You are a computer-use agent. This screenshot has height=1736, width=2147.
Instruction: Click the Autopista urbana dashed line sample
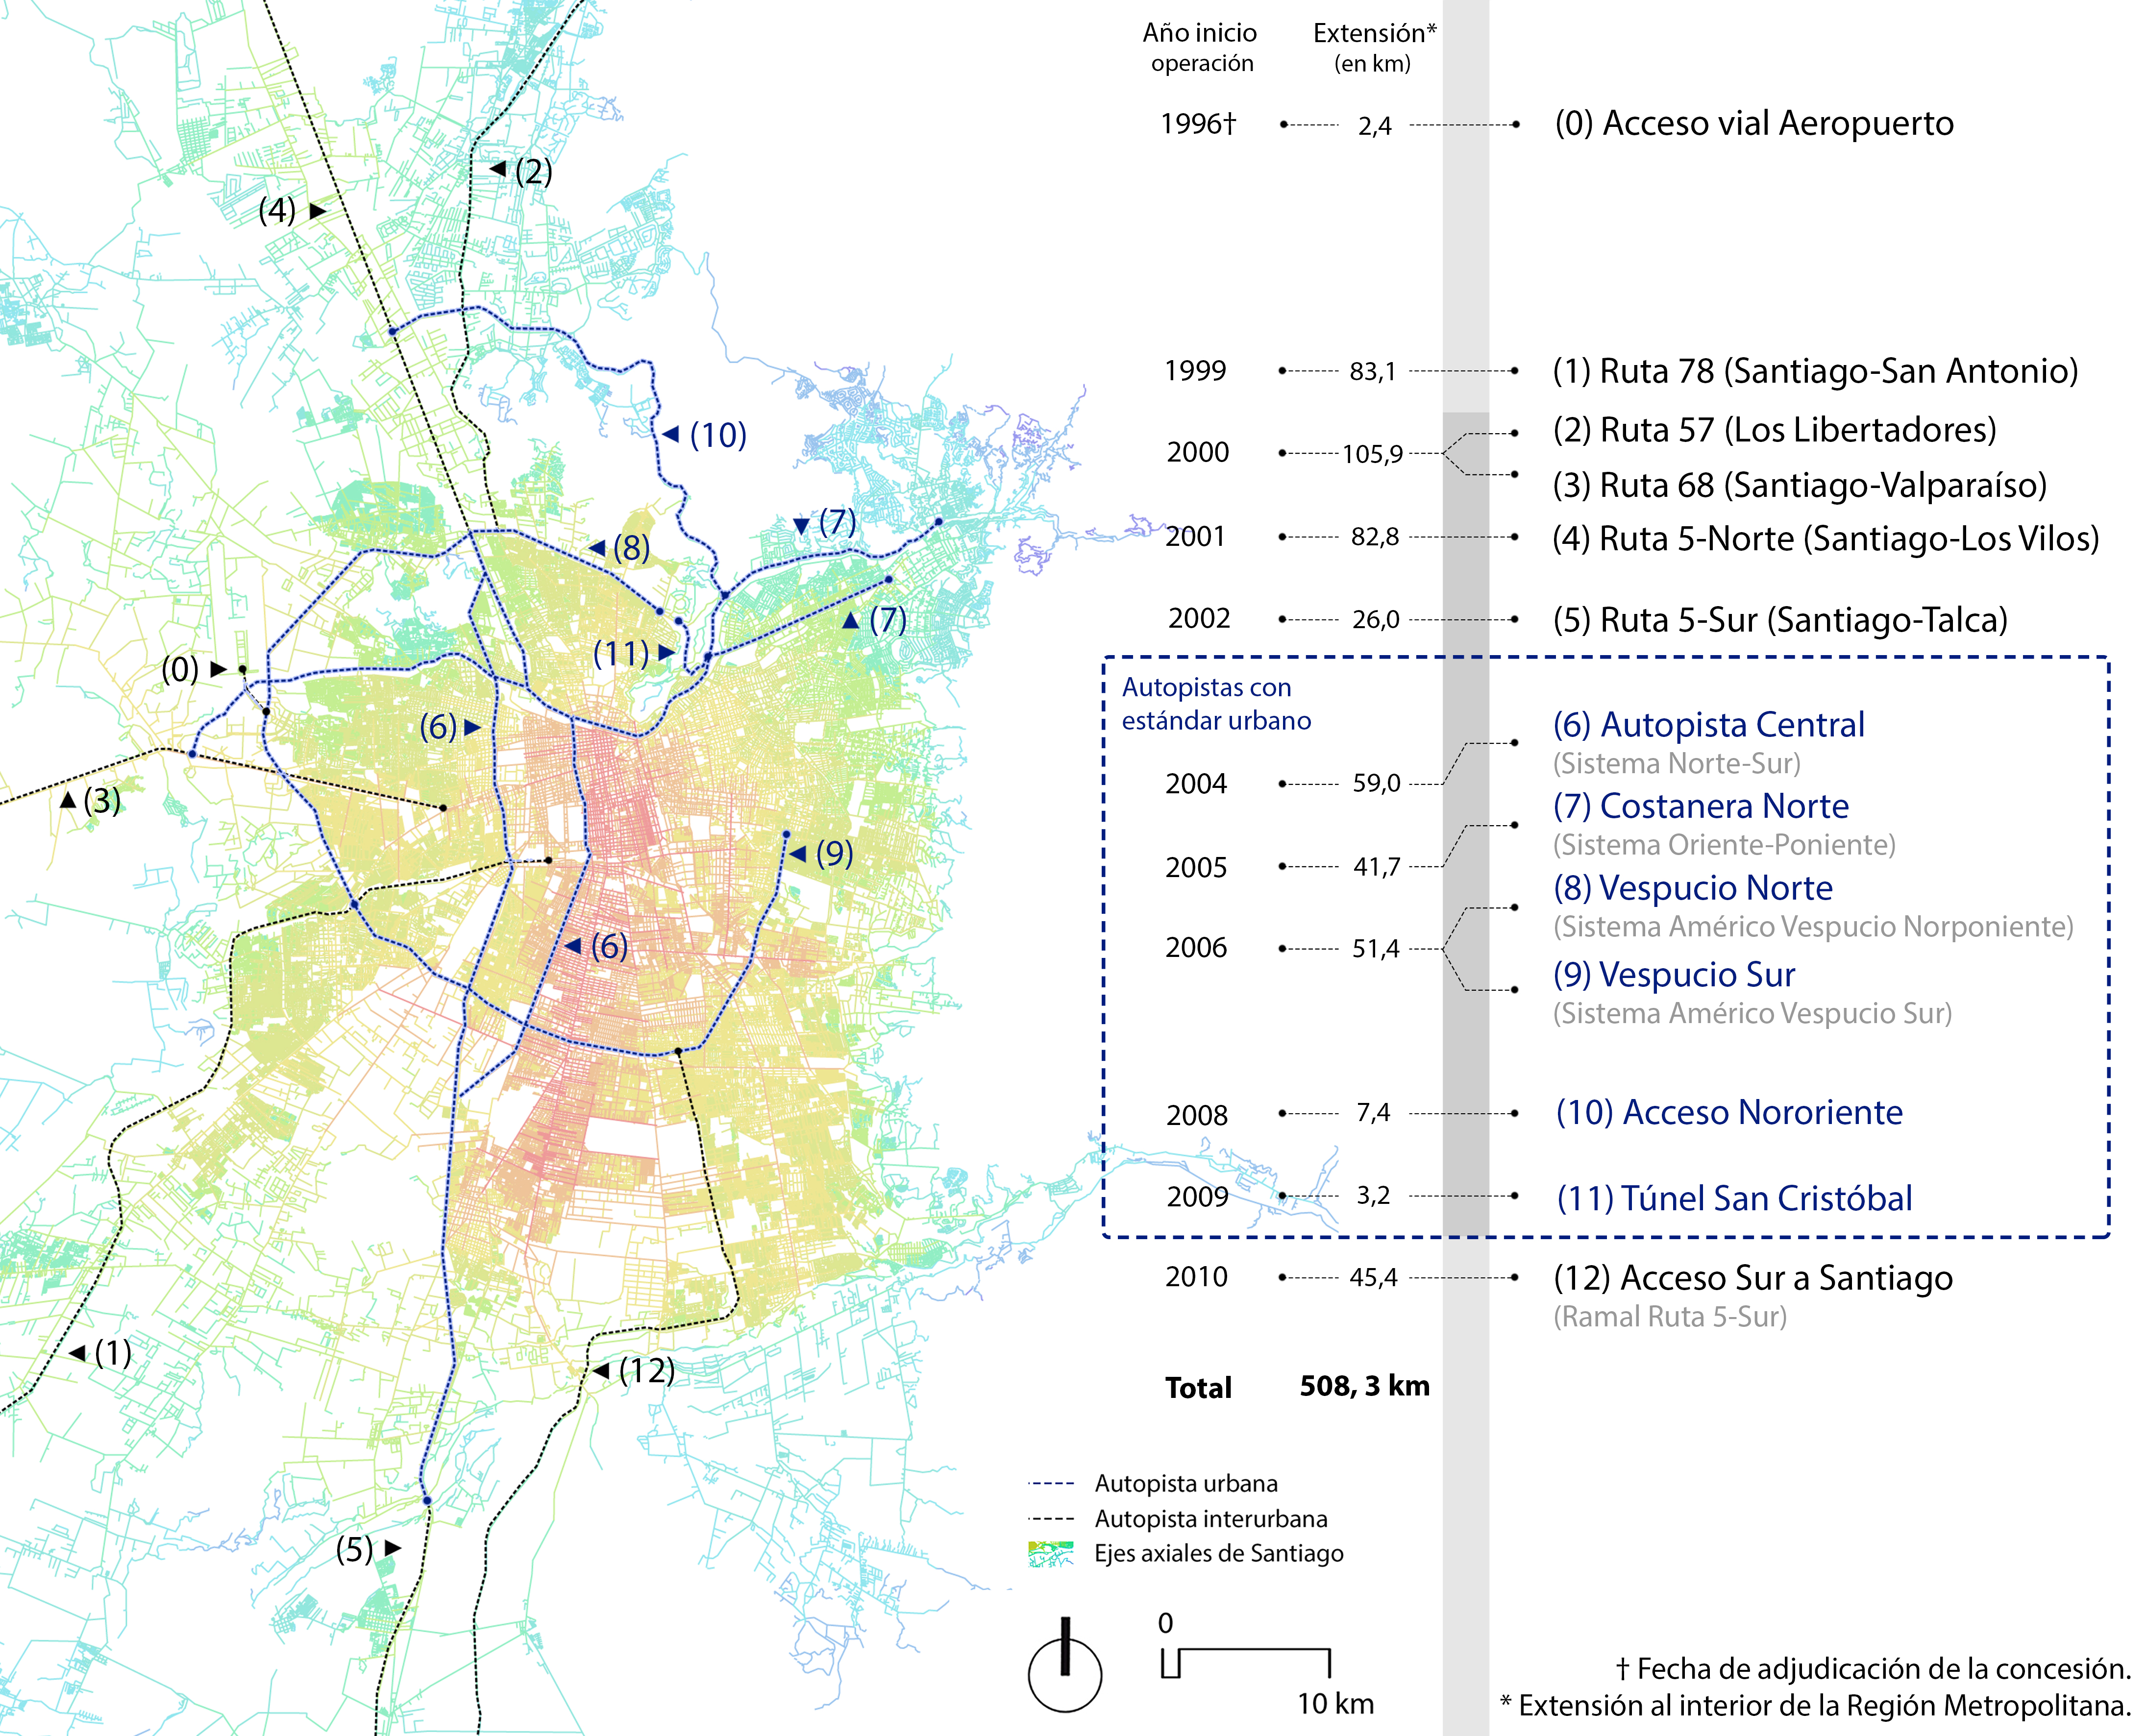pyautogui.click(x=1050, y=1483)
